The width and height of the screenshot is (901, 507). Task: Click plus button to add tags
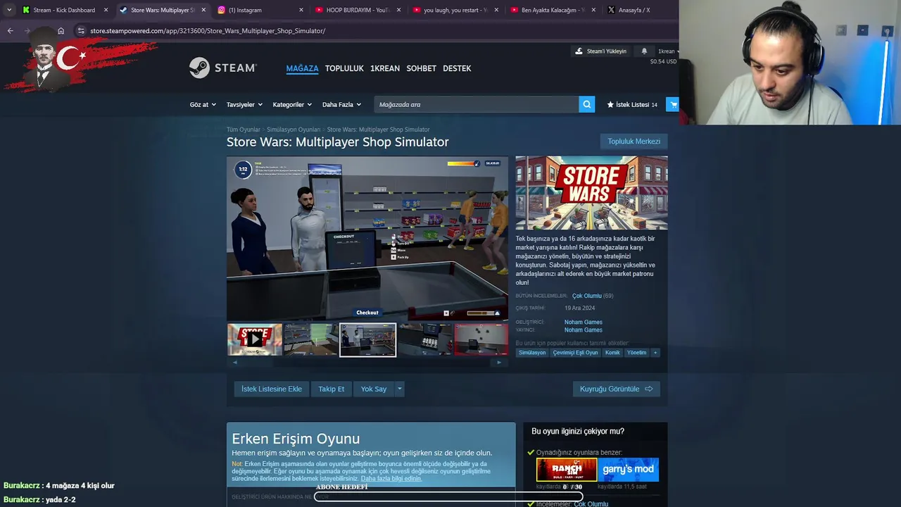[655, 352]
